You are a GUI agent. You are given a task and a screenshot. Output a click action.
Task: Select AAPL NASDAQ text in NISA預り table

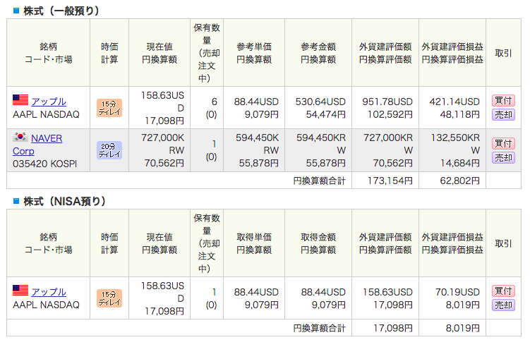click(x=46, y=305)
